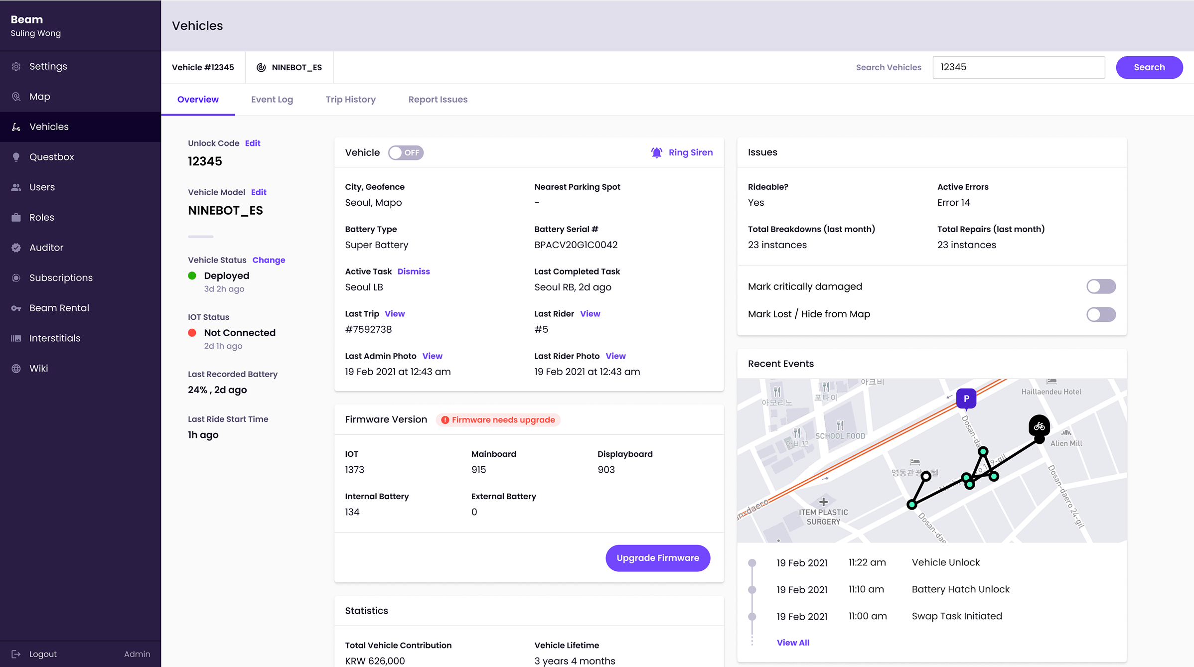The height and width of the screenshot is (667, 1194).
Task: Click the Logout label in sidebar
Action: click(43, 654)
